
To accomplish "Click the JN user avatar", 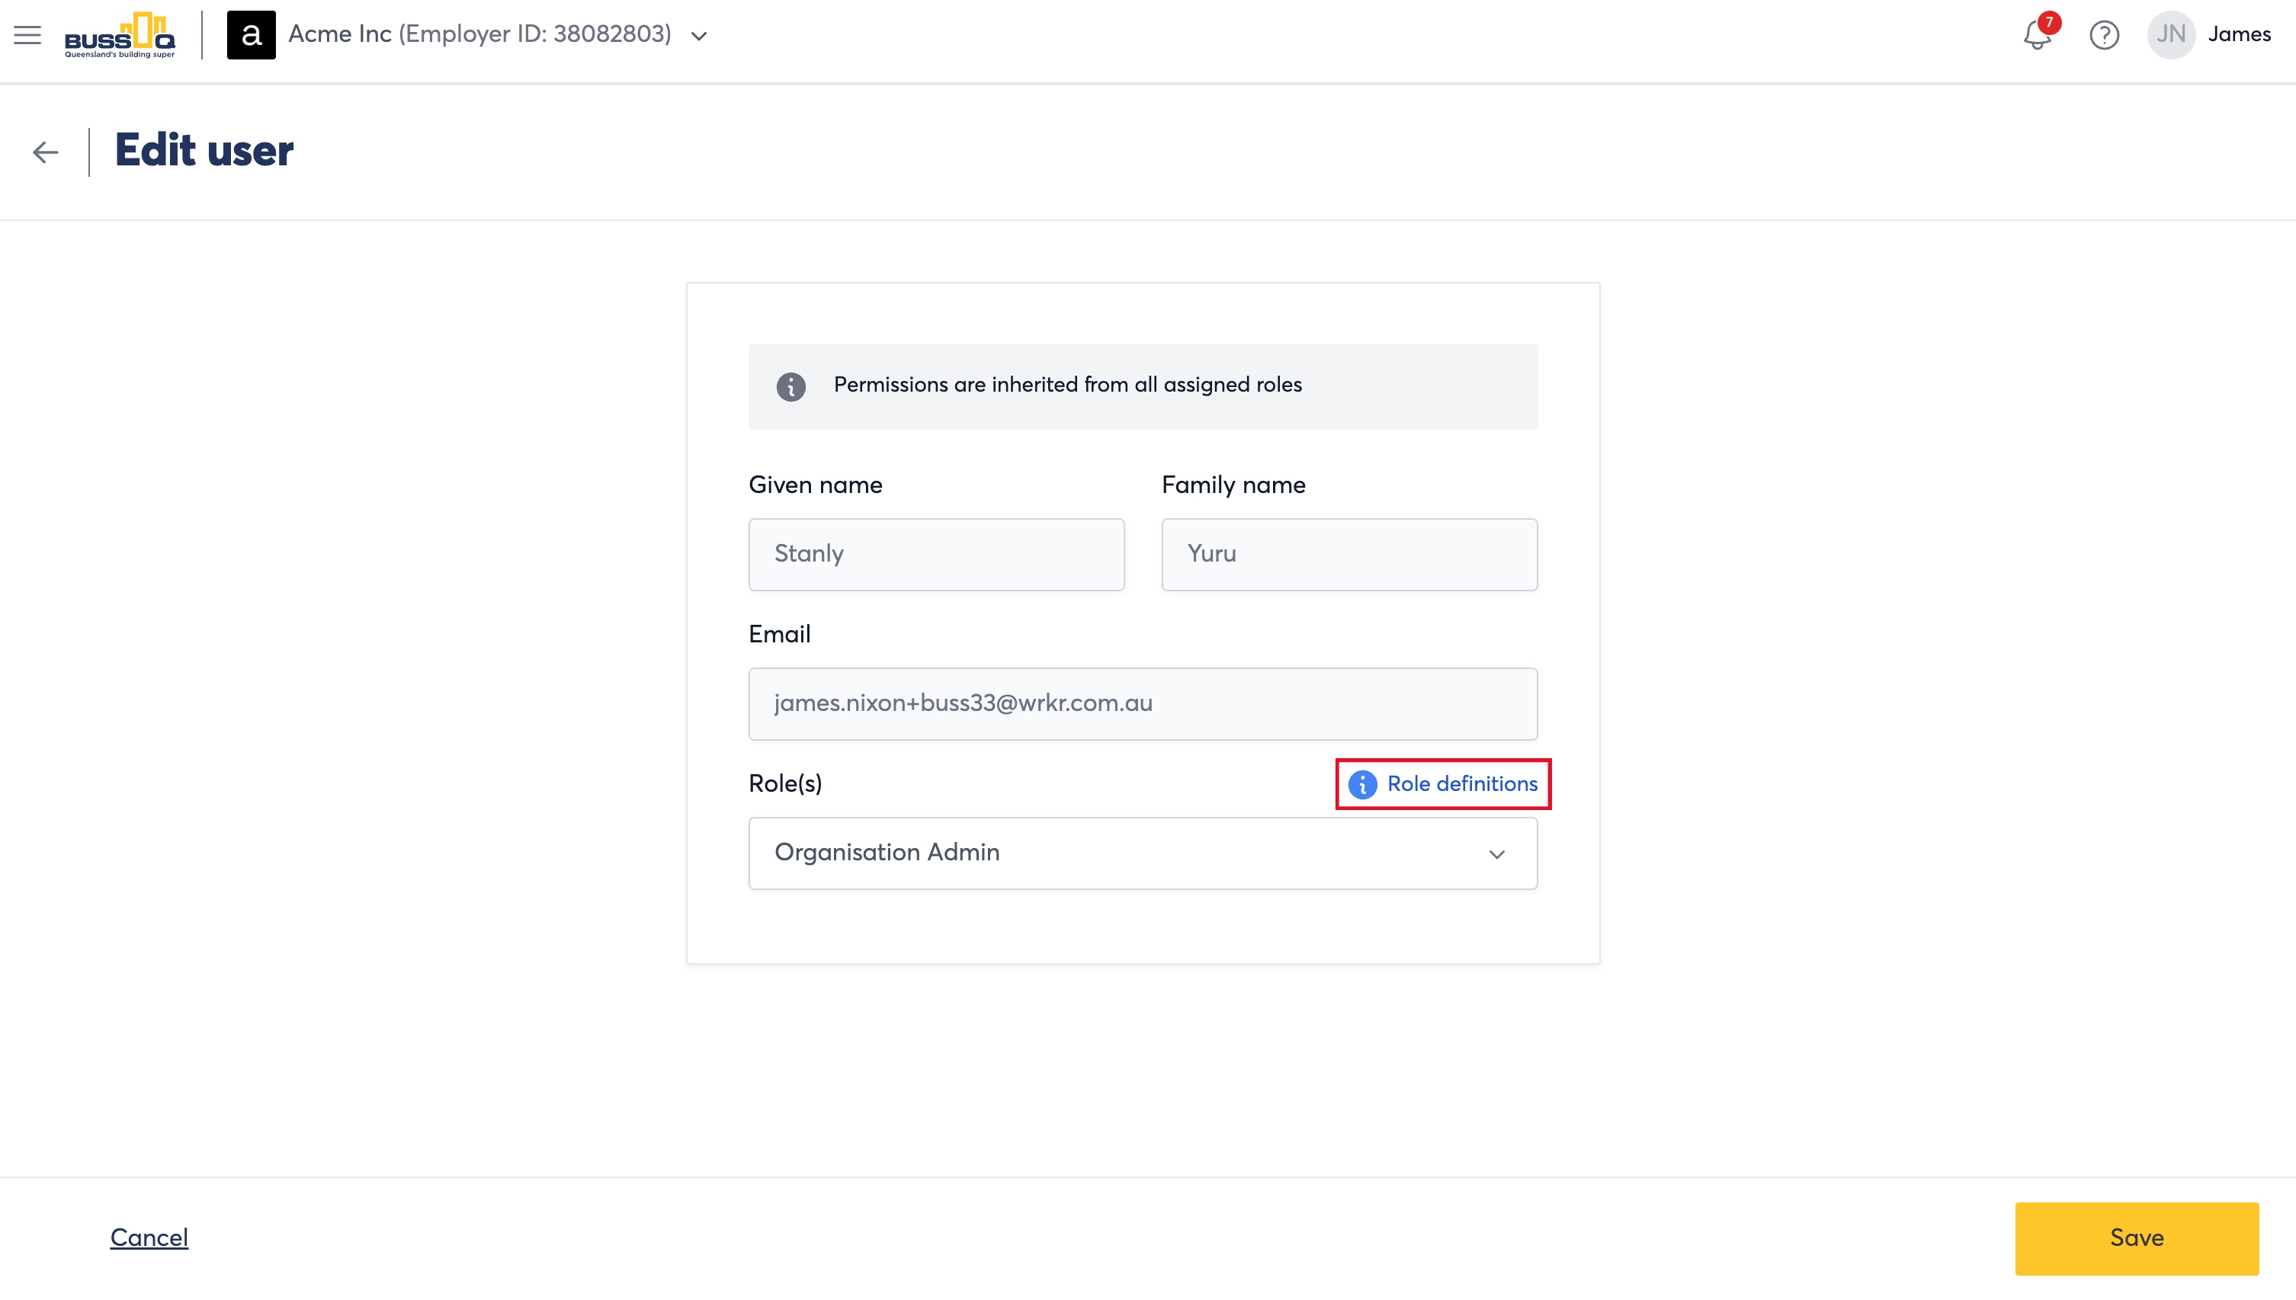I will coord(2171,35).
